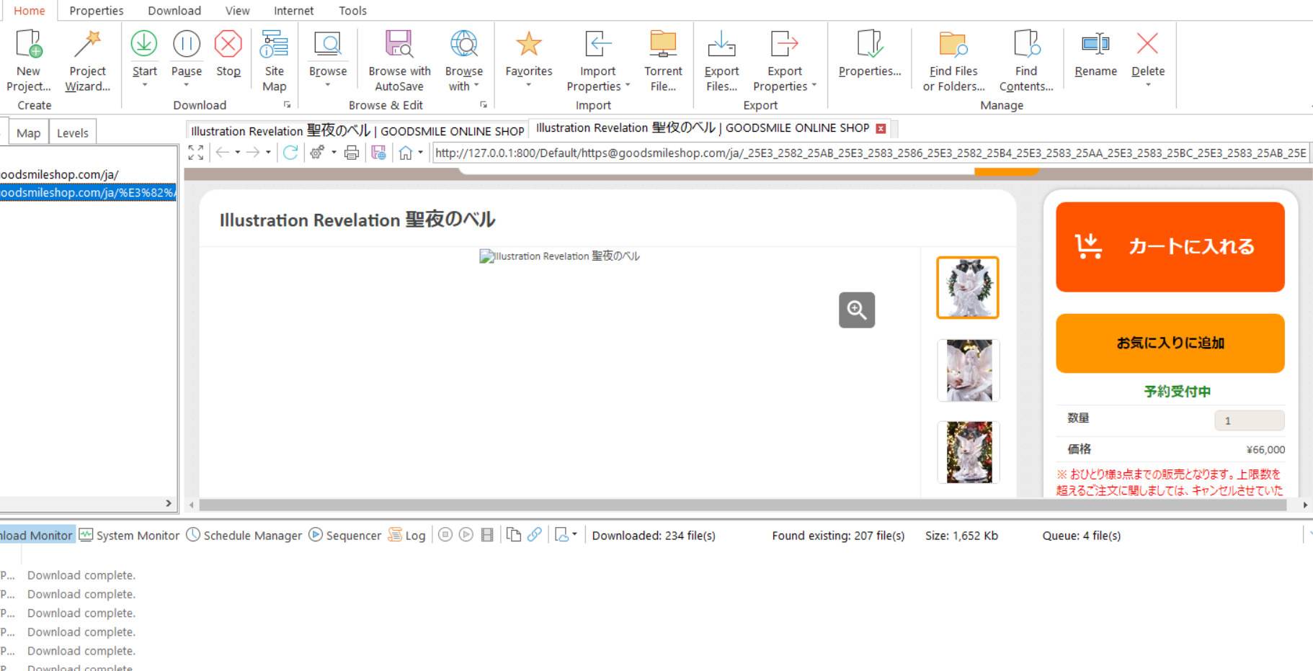Activate Browse with AutoSave
Viewport: 1313px width, 671px height.
pos(399,60)
